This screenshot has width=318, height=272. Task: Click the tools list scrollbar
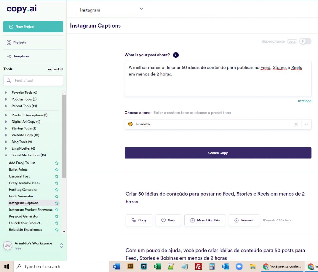pos(64,136)
